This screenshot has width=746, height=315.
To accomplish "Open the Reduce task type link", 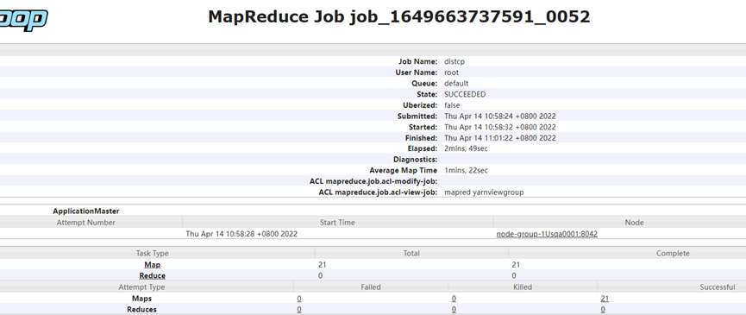I will pyautogui.click(x=153, y=276).
